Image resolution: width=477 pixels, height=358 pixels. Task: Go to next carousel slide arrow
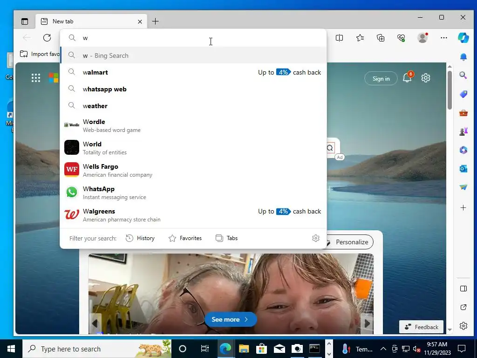pyautogui.click(x=368, y=324)
